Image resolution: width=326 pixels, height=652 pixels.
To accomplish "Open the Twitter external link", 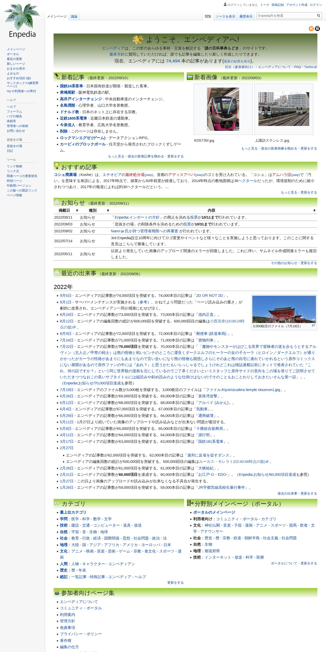I will [311, 67].
